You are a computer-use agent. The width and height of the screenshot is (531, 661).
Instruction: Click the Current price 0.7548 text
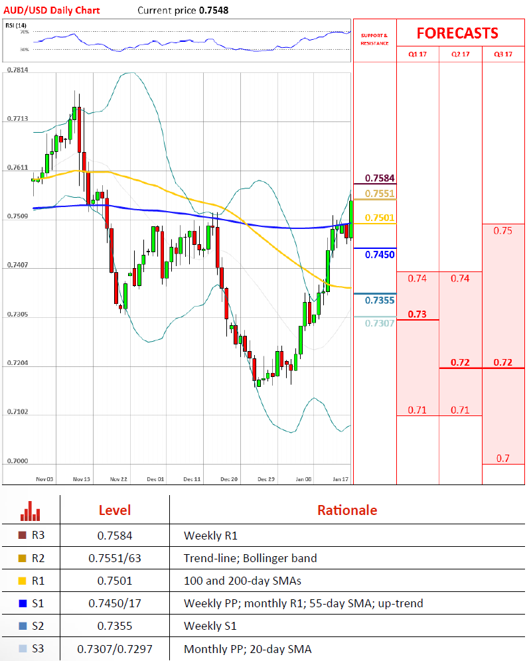[x=183, y=10]
